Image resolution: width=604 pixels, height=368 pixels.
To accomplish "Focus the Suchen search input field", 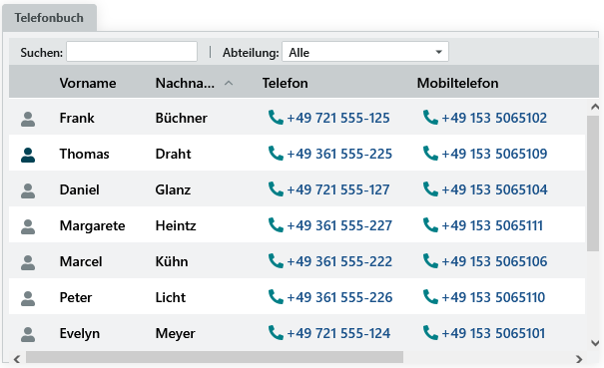I will [x=132, y=52].
